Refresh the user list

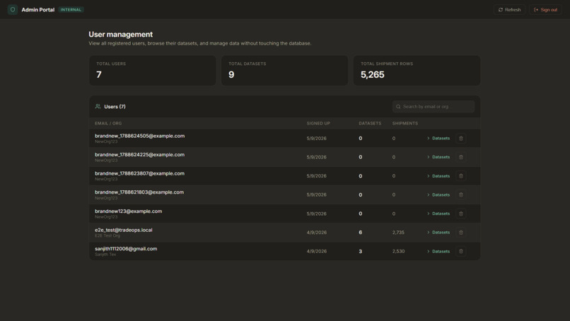point(509,10)
